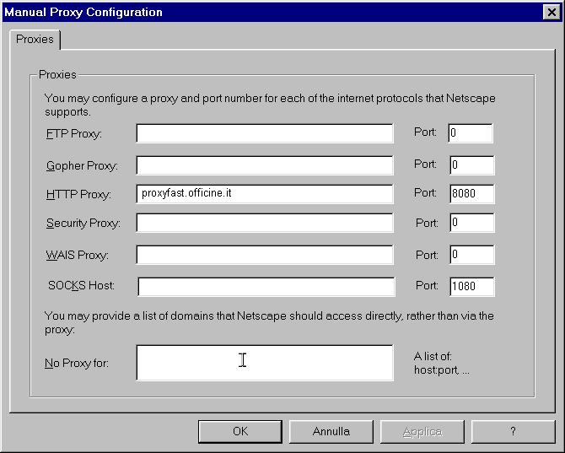
Task: Click the Applica button
Action: (x=422, y=431)
